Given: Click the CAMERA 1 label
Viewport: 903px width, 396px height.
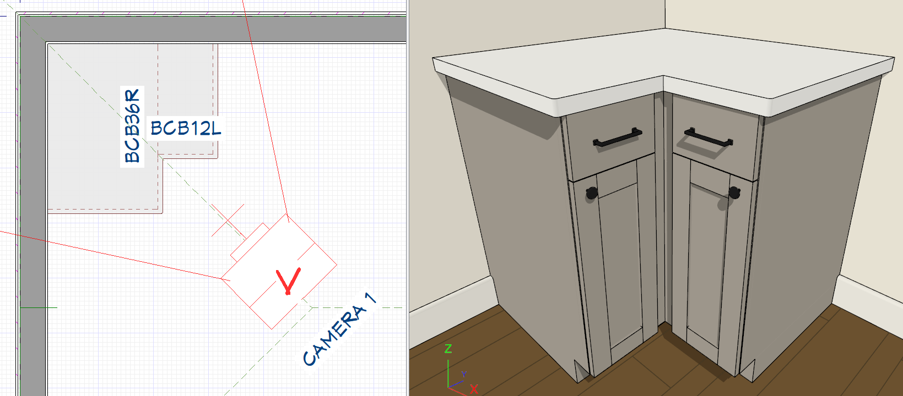Looking at the screenshot, I should tap(339, 329).
